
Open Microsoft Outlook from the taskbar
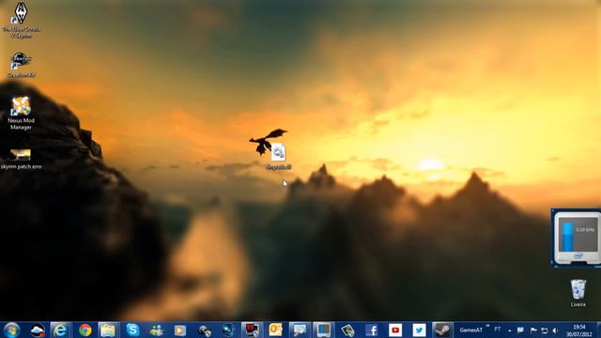(x=275, y=330)
